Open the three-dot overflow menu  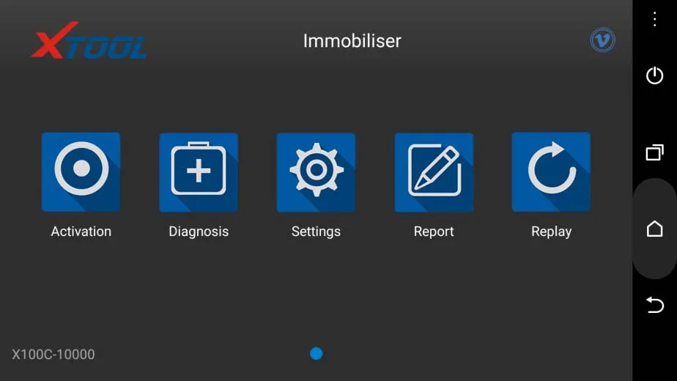(654, 19)
